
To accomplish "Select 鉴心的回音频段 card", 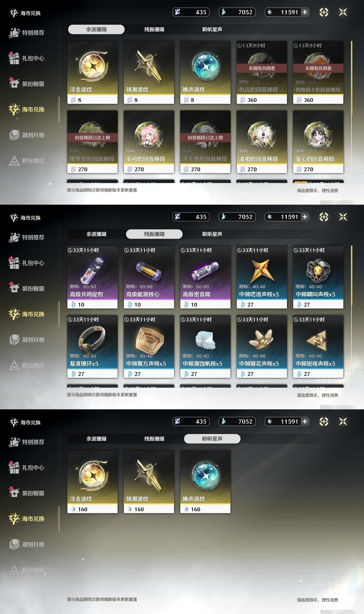I will pos(318,142).
